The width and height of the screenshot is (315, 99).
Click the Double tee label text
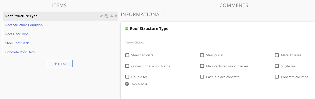coord(140,77)
